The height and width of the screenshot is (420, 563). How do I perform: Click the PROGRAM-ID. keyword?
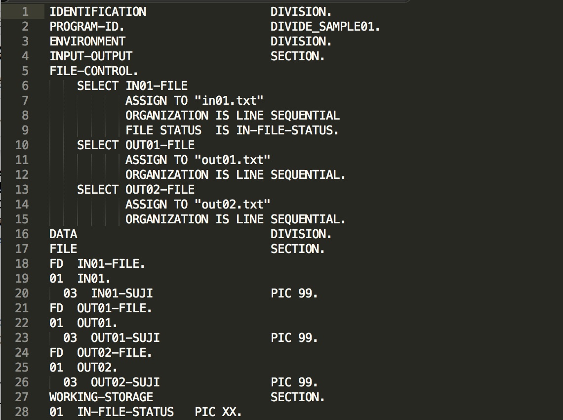(87, 27)
